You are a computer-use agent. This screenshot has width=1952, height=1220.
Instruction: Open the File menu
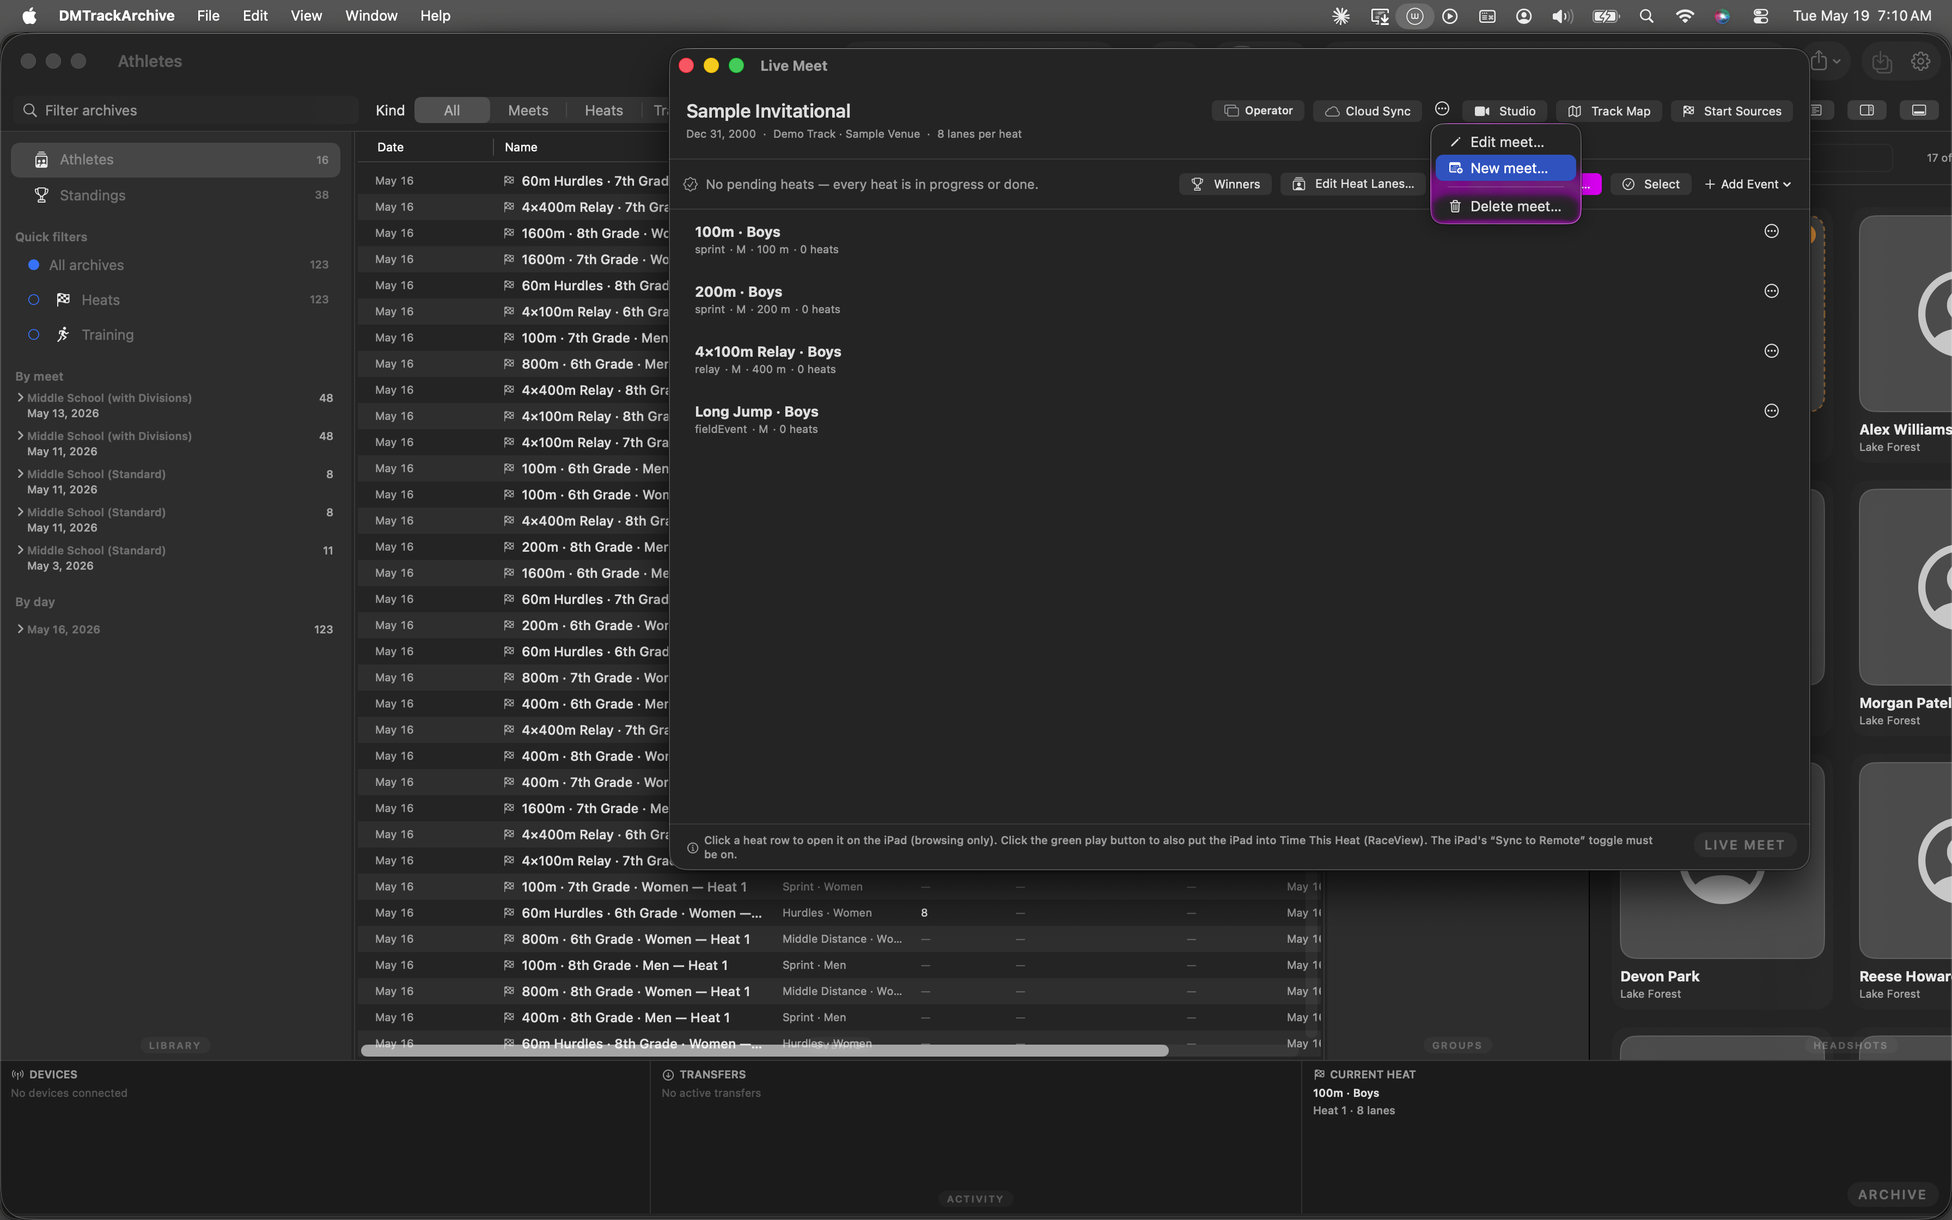pyautogui.click(x=208, y=16)
